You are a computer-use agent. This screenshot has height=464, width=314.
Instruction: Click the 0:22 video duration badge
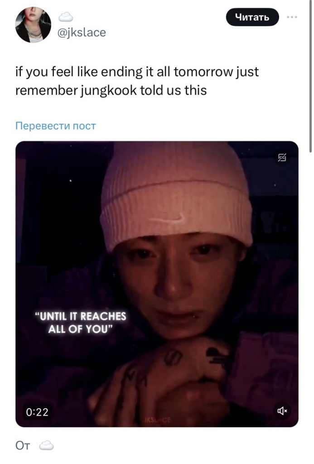pyautogui.click(x=37, y=412)
